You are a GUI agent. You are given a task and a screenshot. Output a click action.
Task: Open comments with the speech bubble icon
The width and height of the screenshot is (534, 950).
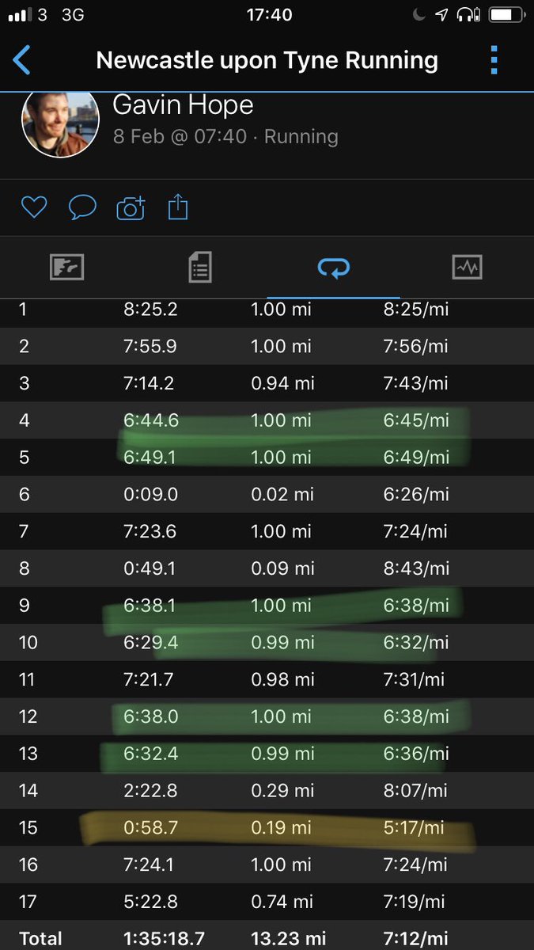(82, 207)
